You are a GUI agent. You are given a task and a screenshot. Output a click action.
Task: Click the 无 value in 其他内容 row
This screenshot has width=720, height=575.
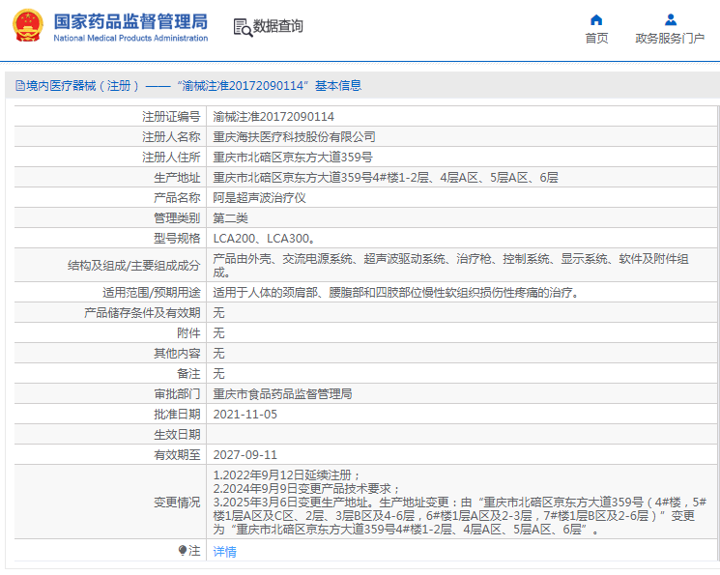point(218,353)
